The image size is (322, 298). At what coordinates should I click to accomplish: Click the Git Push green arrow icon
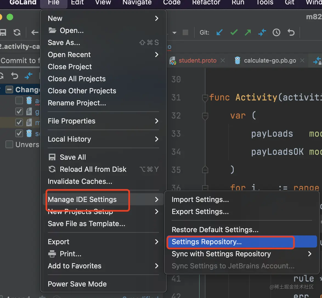point(248,32)
